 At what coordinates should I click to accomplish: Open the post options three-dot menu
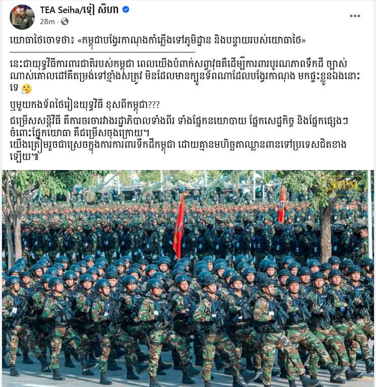[355, 16]
